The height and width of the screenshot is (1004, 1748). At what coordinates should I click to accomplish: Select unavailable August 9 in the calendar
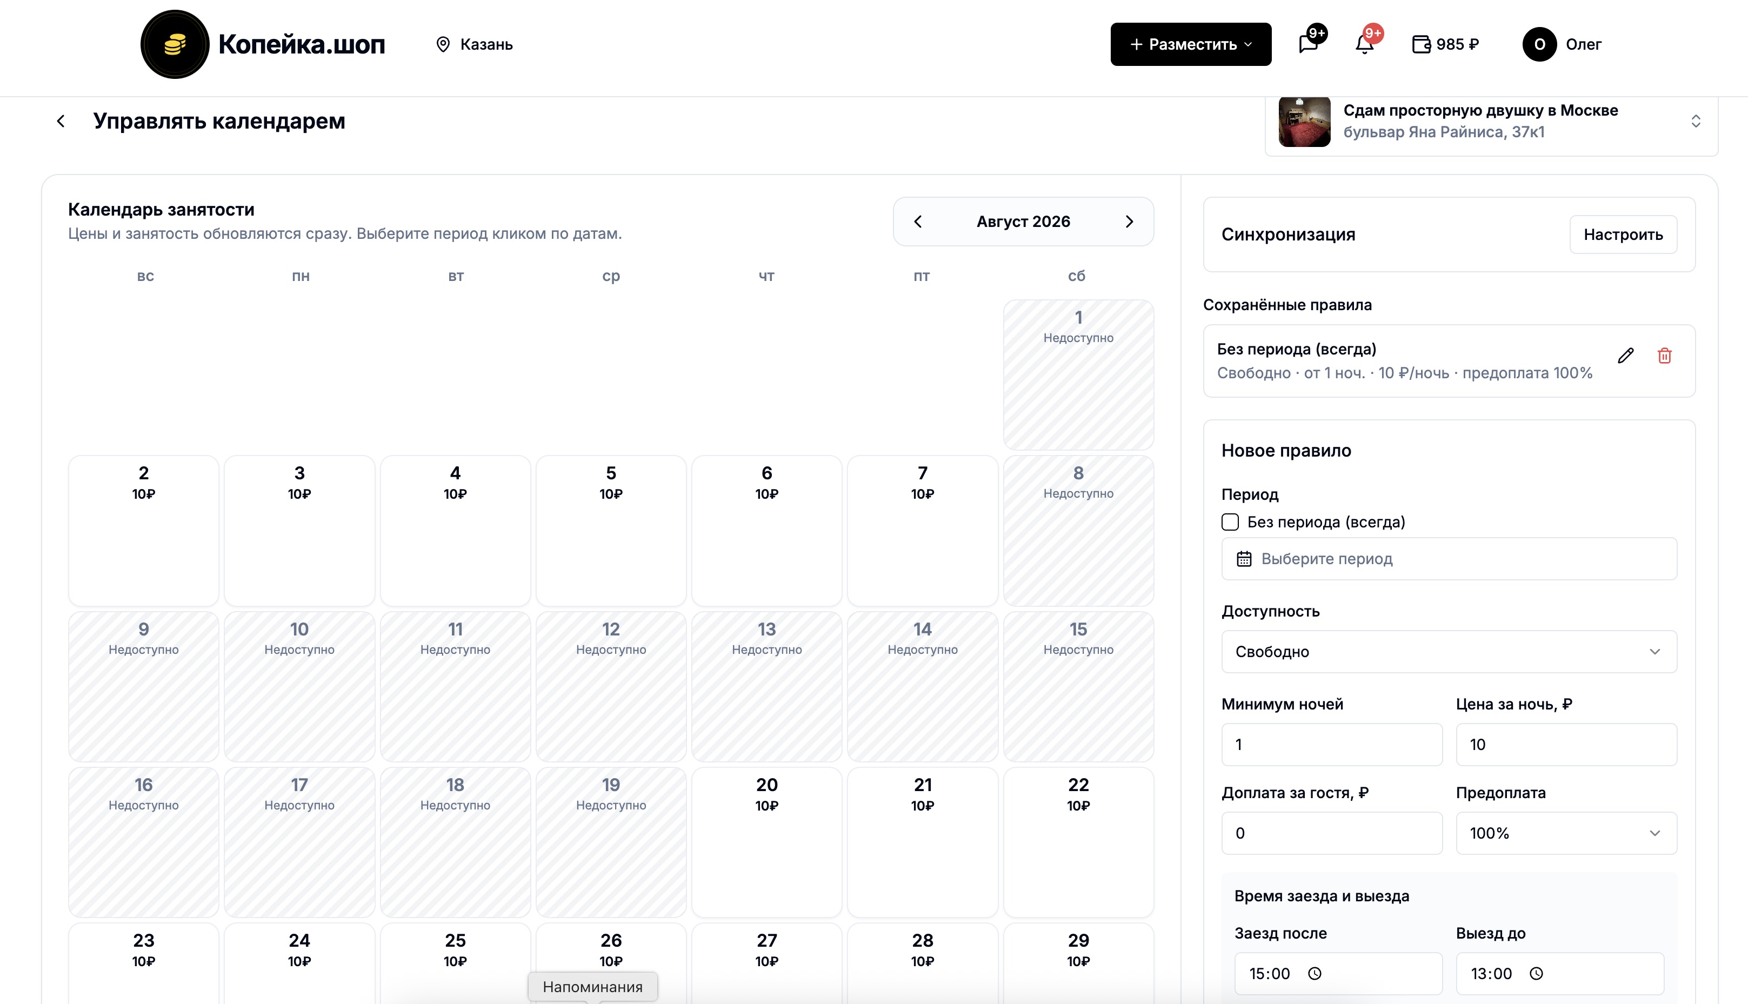coord(143,687)
